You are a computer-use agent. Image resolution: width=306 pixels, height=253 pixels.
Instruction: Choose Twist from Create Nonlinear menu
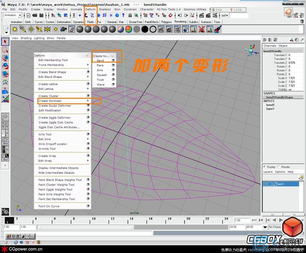pos(100,80)
